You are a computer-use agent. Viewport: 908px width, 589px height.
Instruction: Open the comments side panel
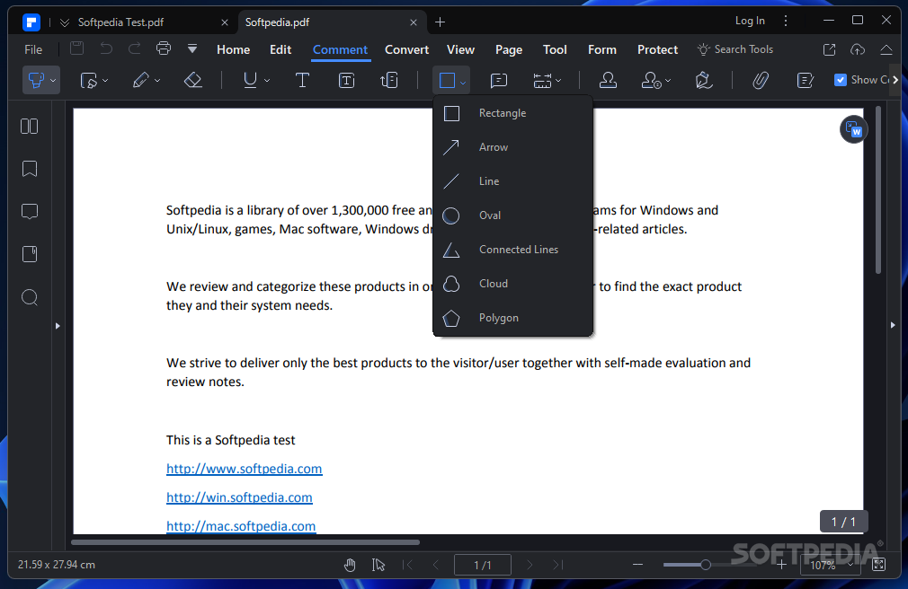coord(30,212)
